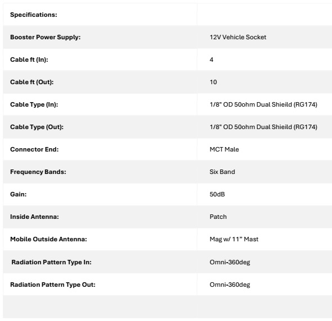332x321 pixels.
Task: Click the Cable Type (In) label
Action: coord(34,104)
